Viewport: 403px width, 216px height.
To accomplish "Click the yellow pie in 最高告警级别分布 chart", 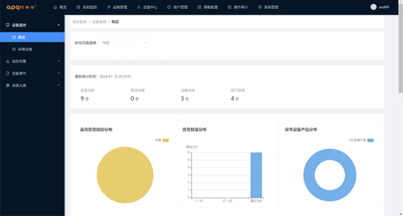I will point(124,175).
